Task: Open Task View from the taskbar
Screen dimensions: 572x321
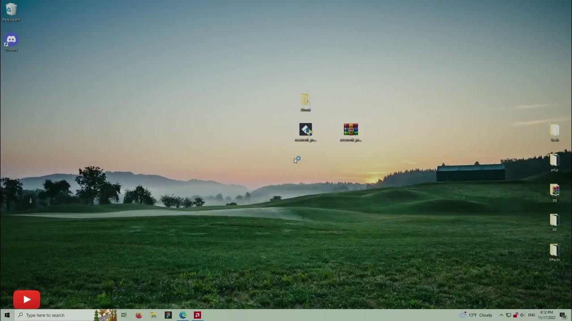Action: click(x=124, y=315)
